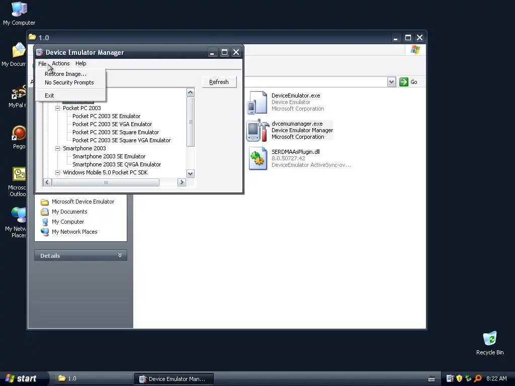Click the 8:22 AM clock in tray
The height and width of the screenshot is (386, 515).
tap(496, 378)
